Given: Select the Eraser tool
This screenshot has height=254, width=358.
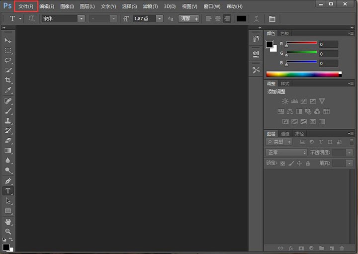Looking at the screenshot, I should click(x=8, y=140).
